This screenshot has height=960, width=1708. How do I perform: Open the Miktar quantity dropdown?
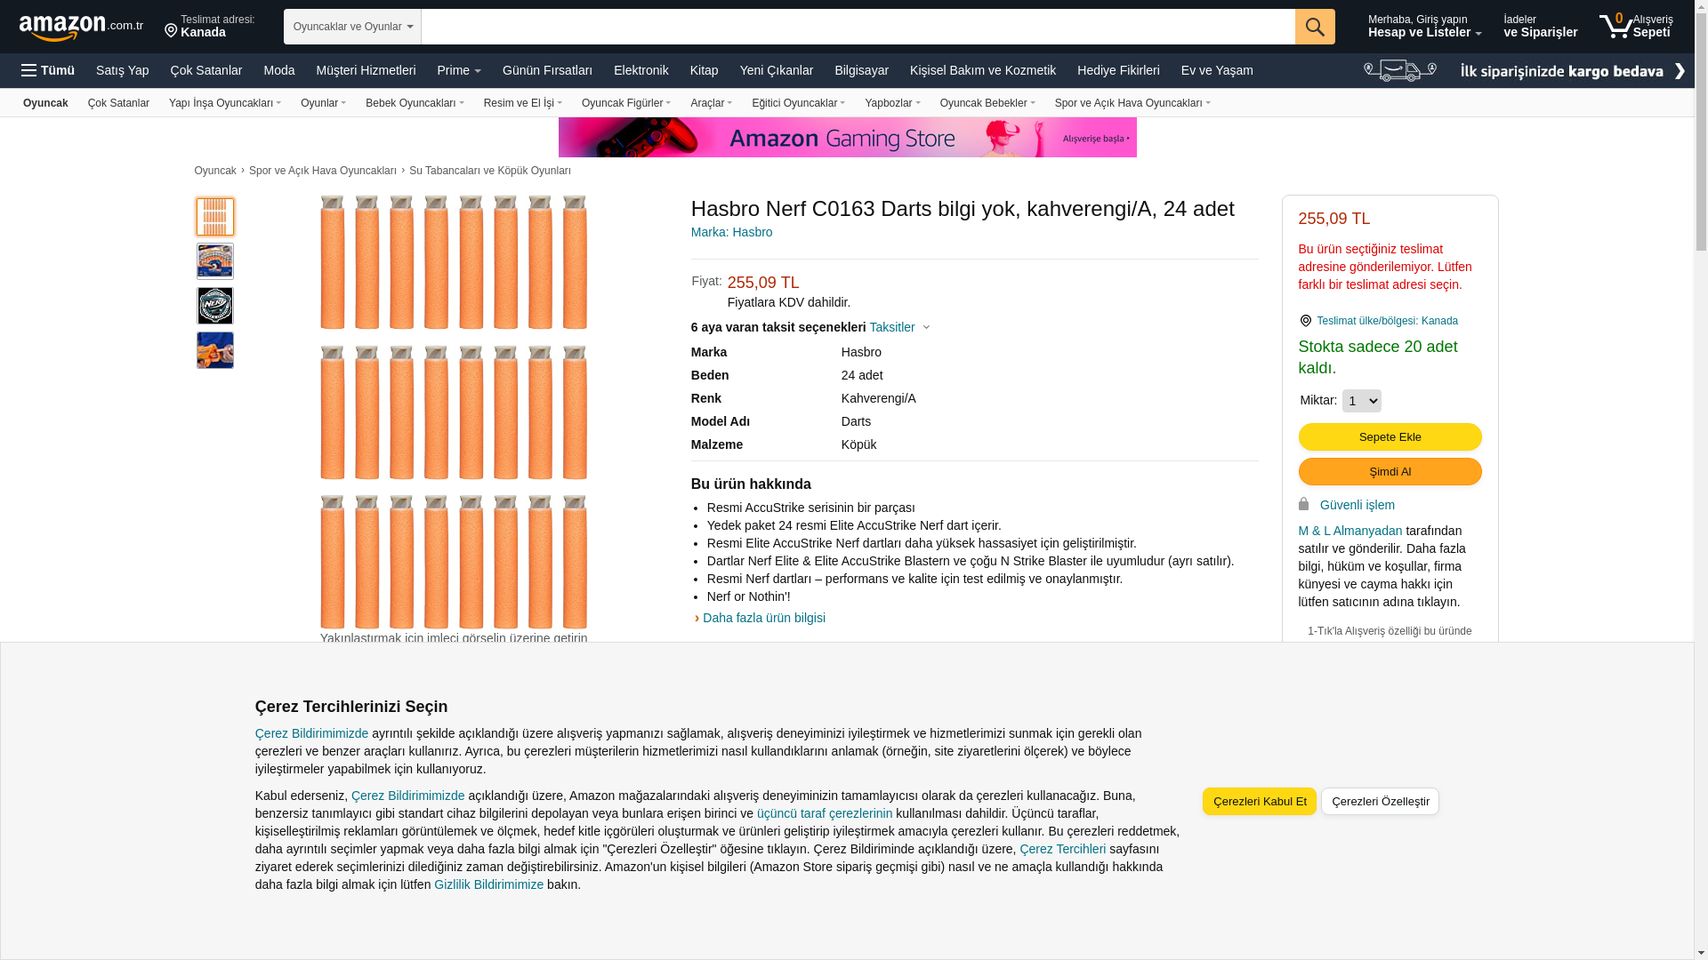tap(1361, 401)
